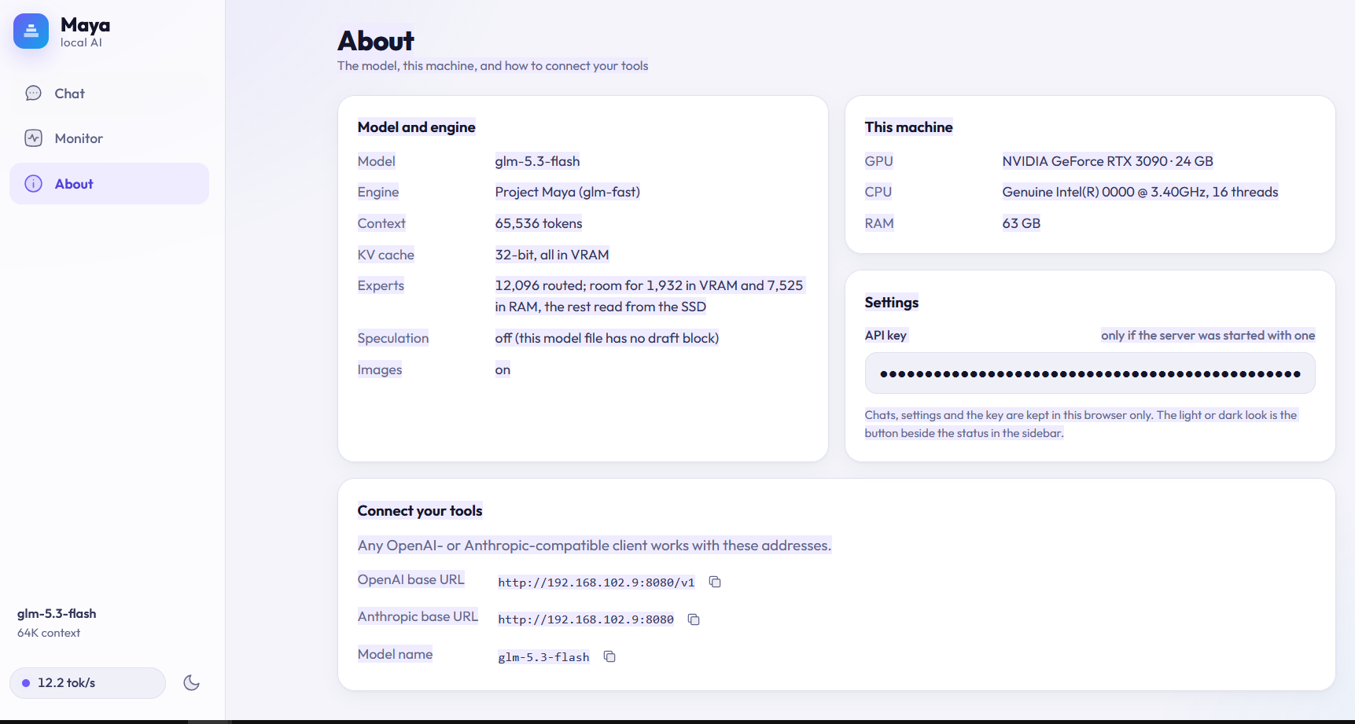Screen dimensions: 1355x724
Task: Click the Genuine Intel(R) CPU value
Action: tap(1140, 192)
